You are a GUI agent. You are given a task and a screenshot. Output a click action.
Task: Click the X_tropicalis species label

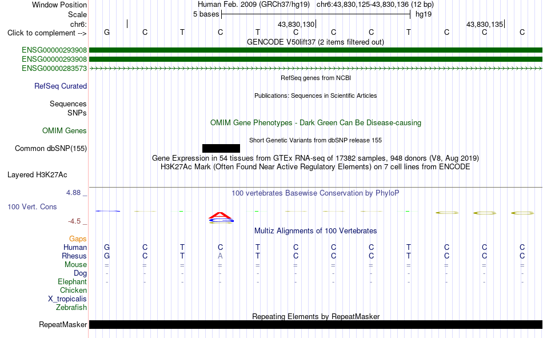[x=67, y=299]
